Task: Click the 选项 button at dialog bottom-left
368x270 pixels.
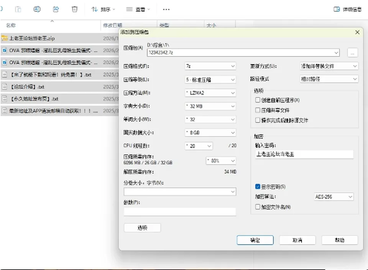Action: pyautogui.click(x=142, y=228)
